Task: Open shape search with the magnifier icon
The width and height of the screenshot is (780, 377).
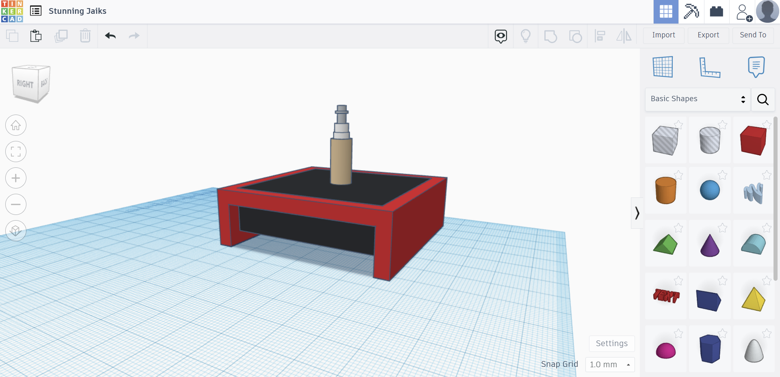Action: (x=763, y=100)
